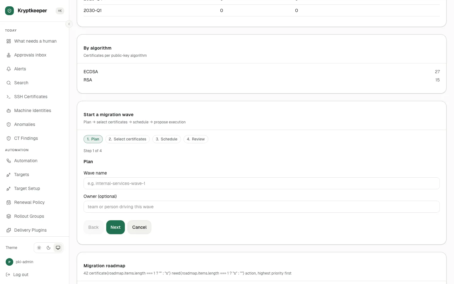This screenshot has width=454, height=284.
Task: Click the ECDSA algorithm row label
Action: point(91,72)
